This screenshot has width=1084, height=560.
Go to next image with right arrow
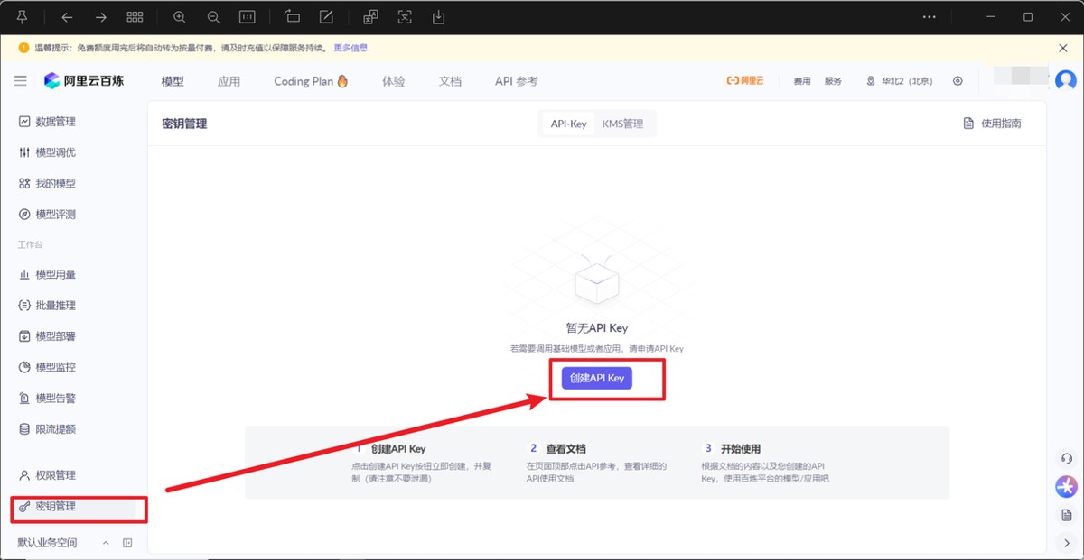100,16
